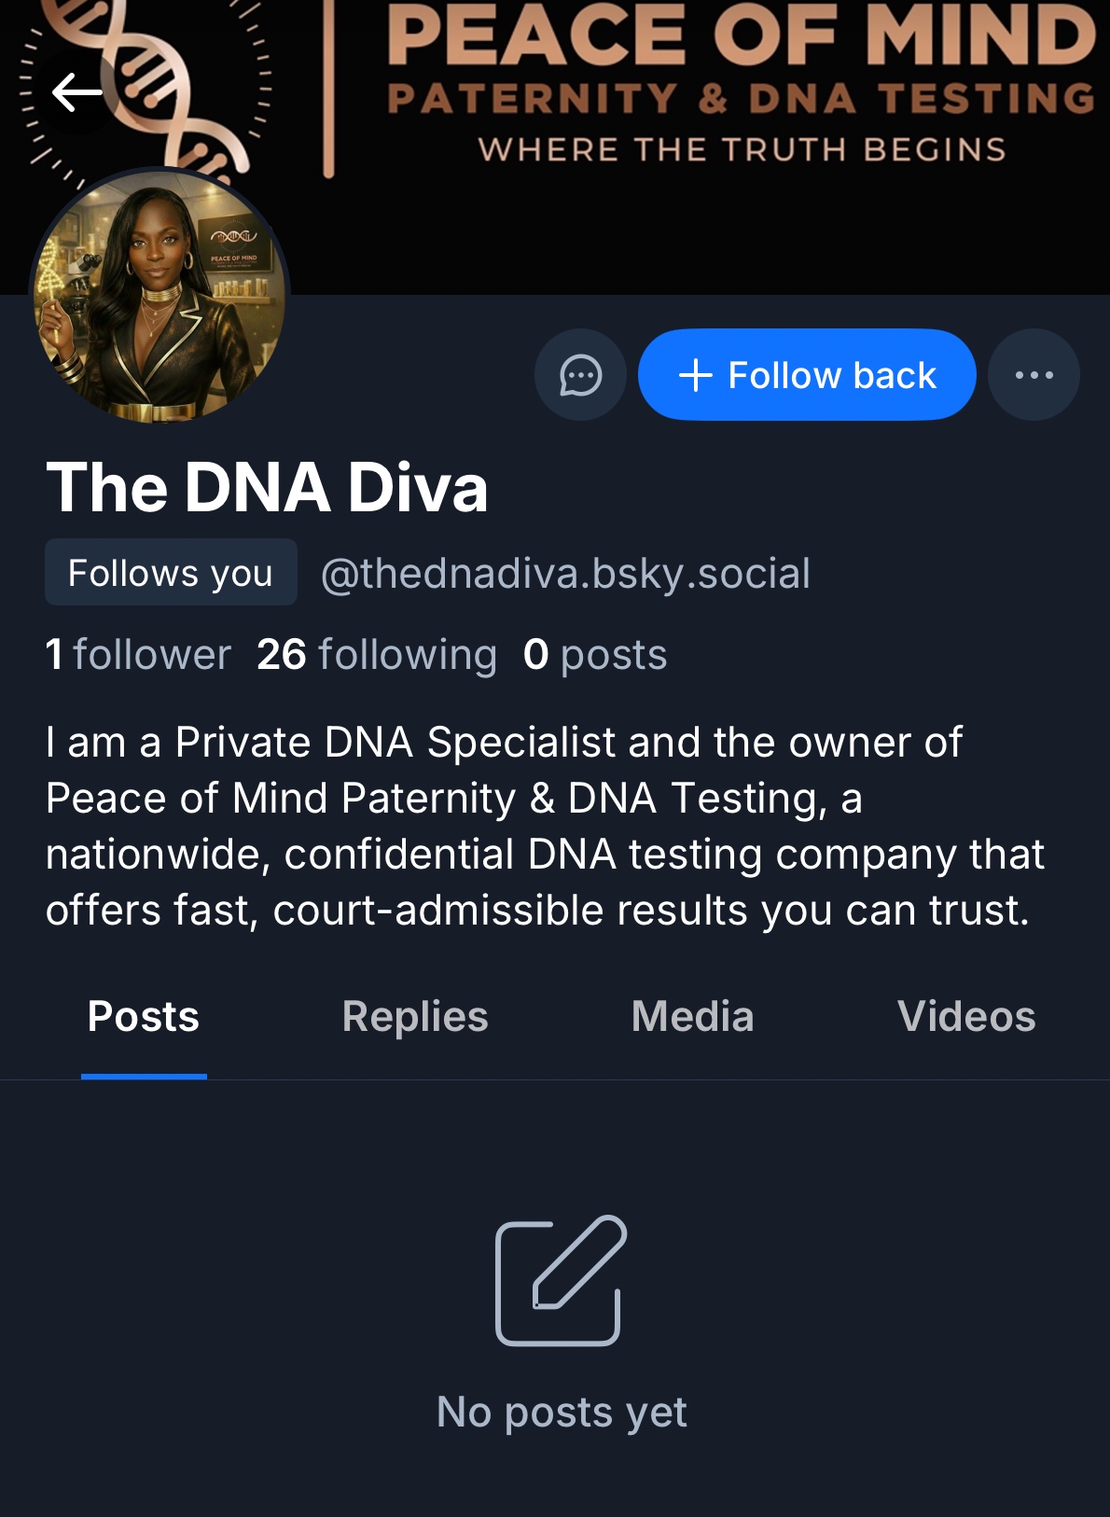
Task: View the 1 follower list
Action: (x=138, y=655)
